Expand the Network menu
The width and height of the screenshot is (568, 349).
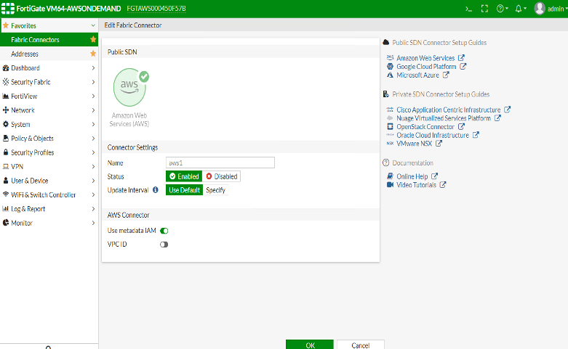click(x=49, y=110)
